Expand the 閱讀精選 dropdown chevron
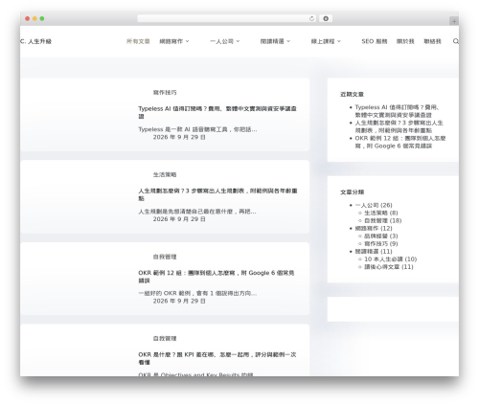 pos(288,41)
